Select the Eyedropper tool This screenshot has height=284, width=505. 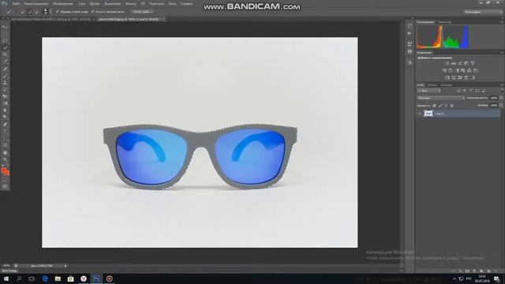click(5, 62)
